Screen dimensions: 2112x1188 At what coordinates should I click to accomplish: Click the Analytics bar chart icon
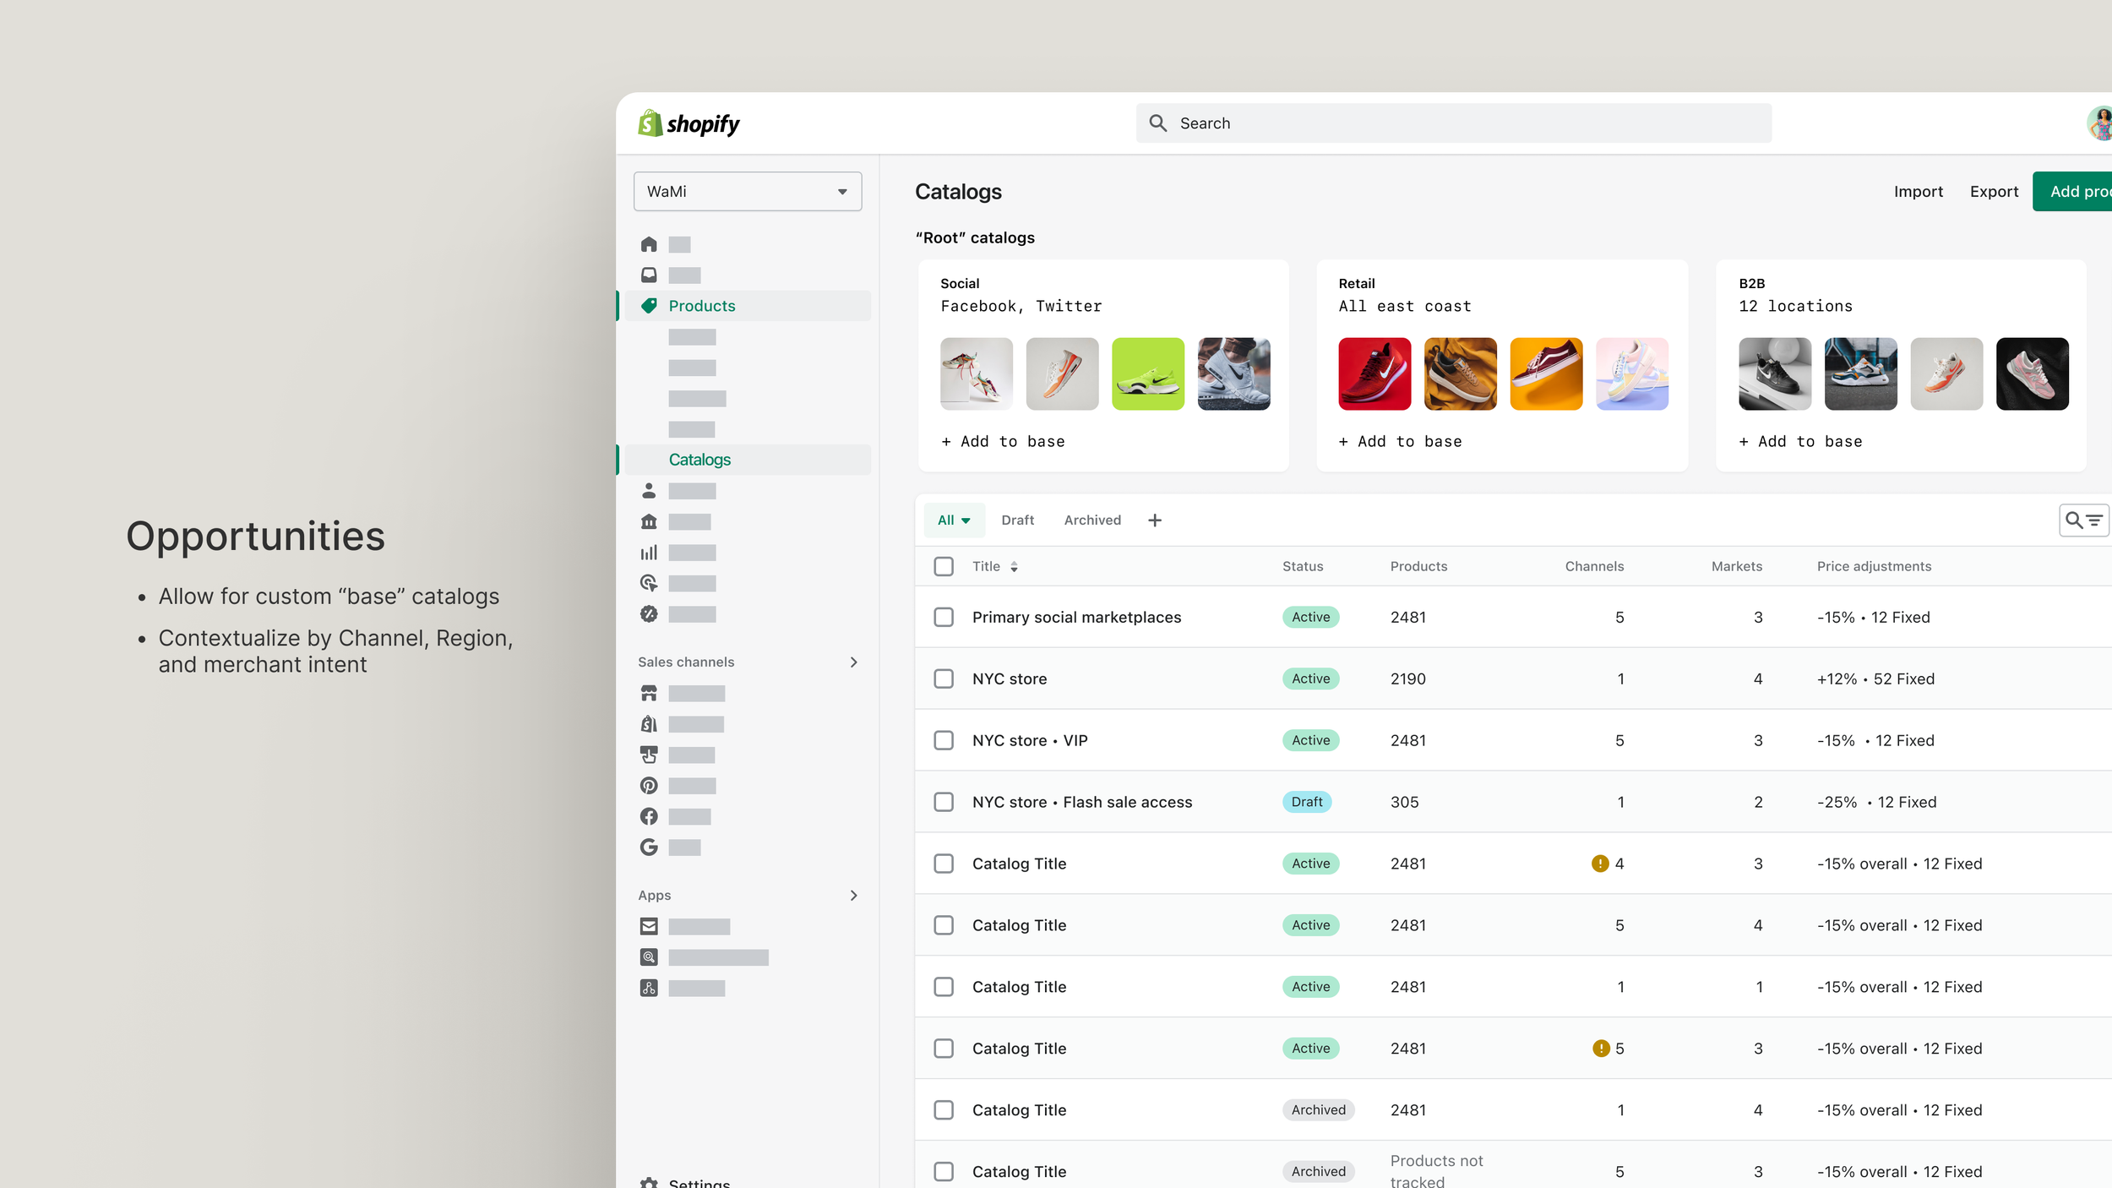click(648, 553)
